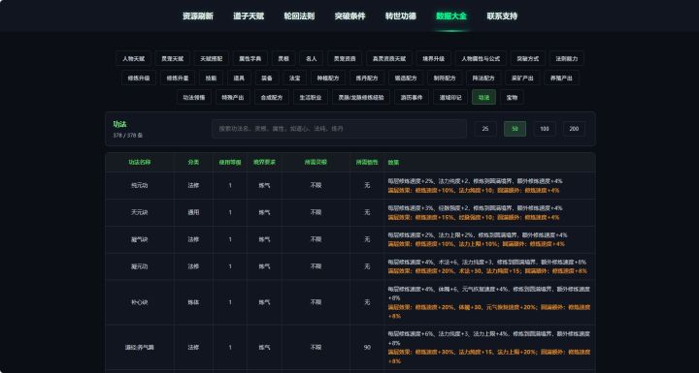Select the highlighted 50 page-size button
The image size is (699, 373).
click(x=515, y=129)
